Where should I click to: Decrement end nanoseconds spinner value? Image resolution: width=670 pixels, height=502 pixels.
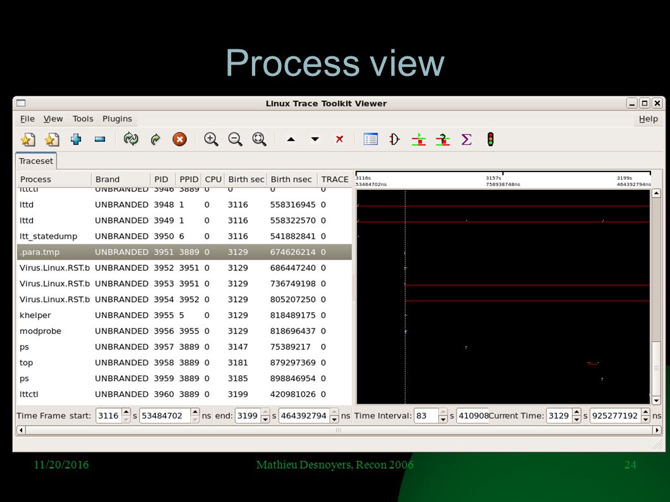334,420
